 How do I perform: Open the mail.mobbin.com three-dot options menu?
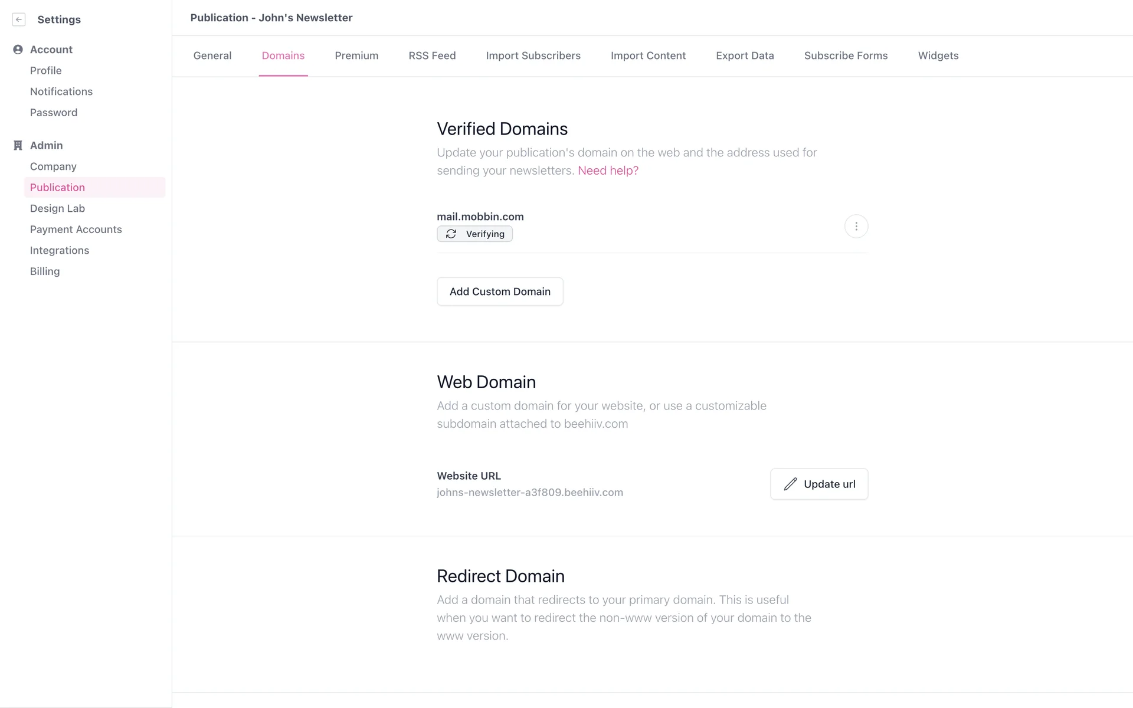[856, 227]
